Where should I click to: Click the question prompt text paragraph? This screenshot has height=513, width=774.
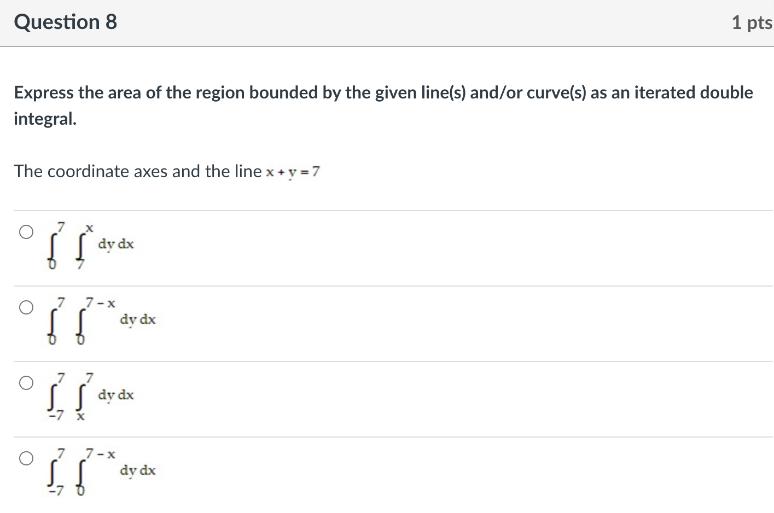[383, 104]
